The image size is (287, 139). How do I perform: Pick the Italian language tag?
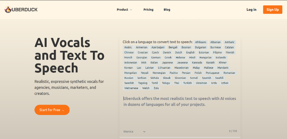point(154,63)
